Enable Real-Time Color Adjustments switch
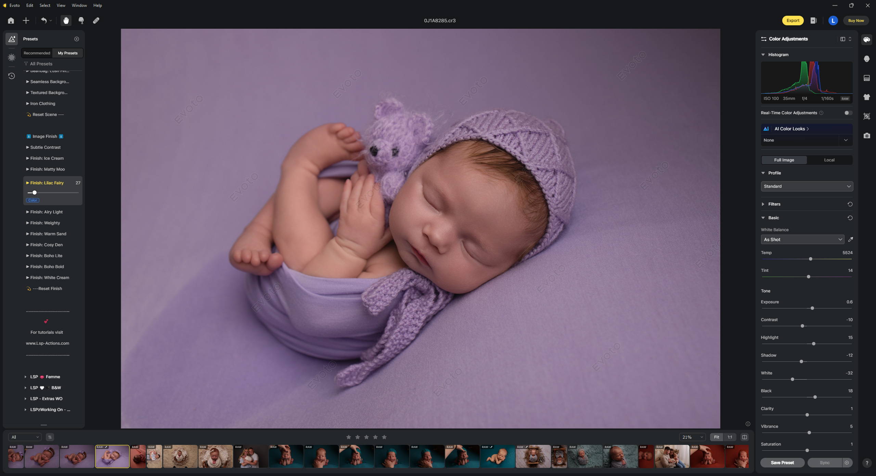 (x=848, y=113)
